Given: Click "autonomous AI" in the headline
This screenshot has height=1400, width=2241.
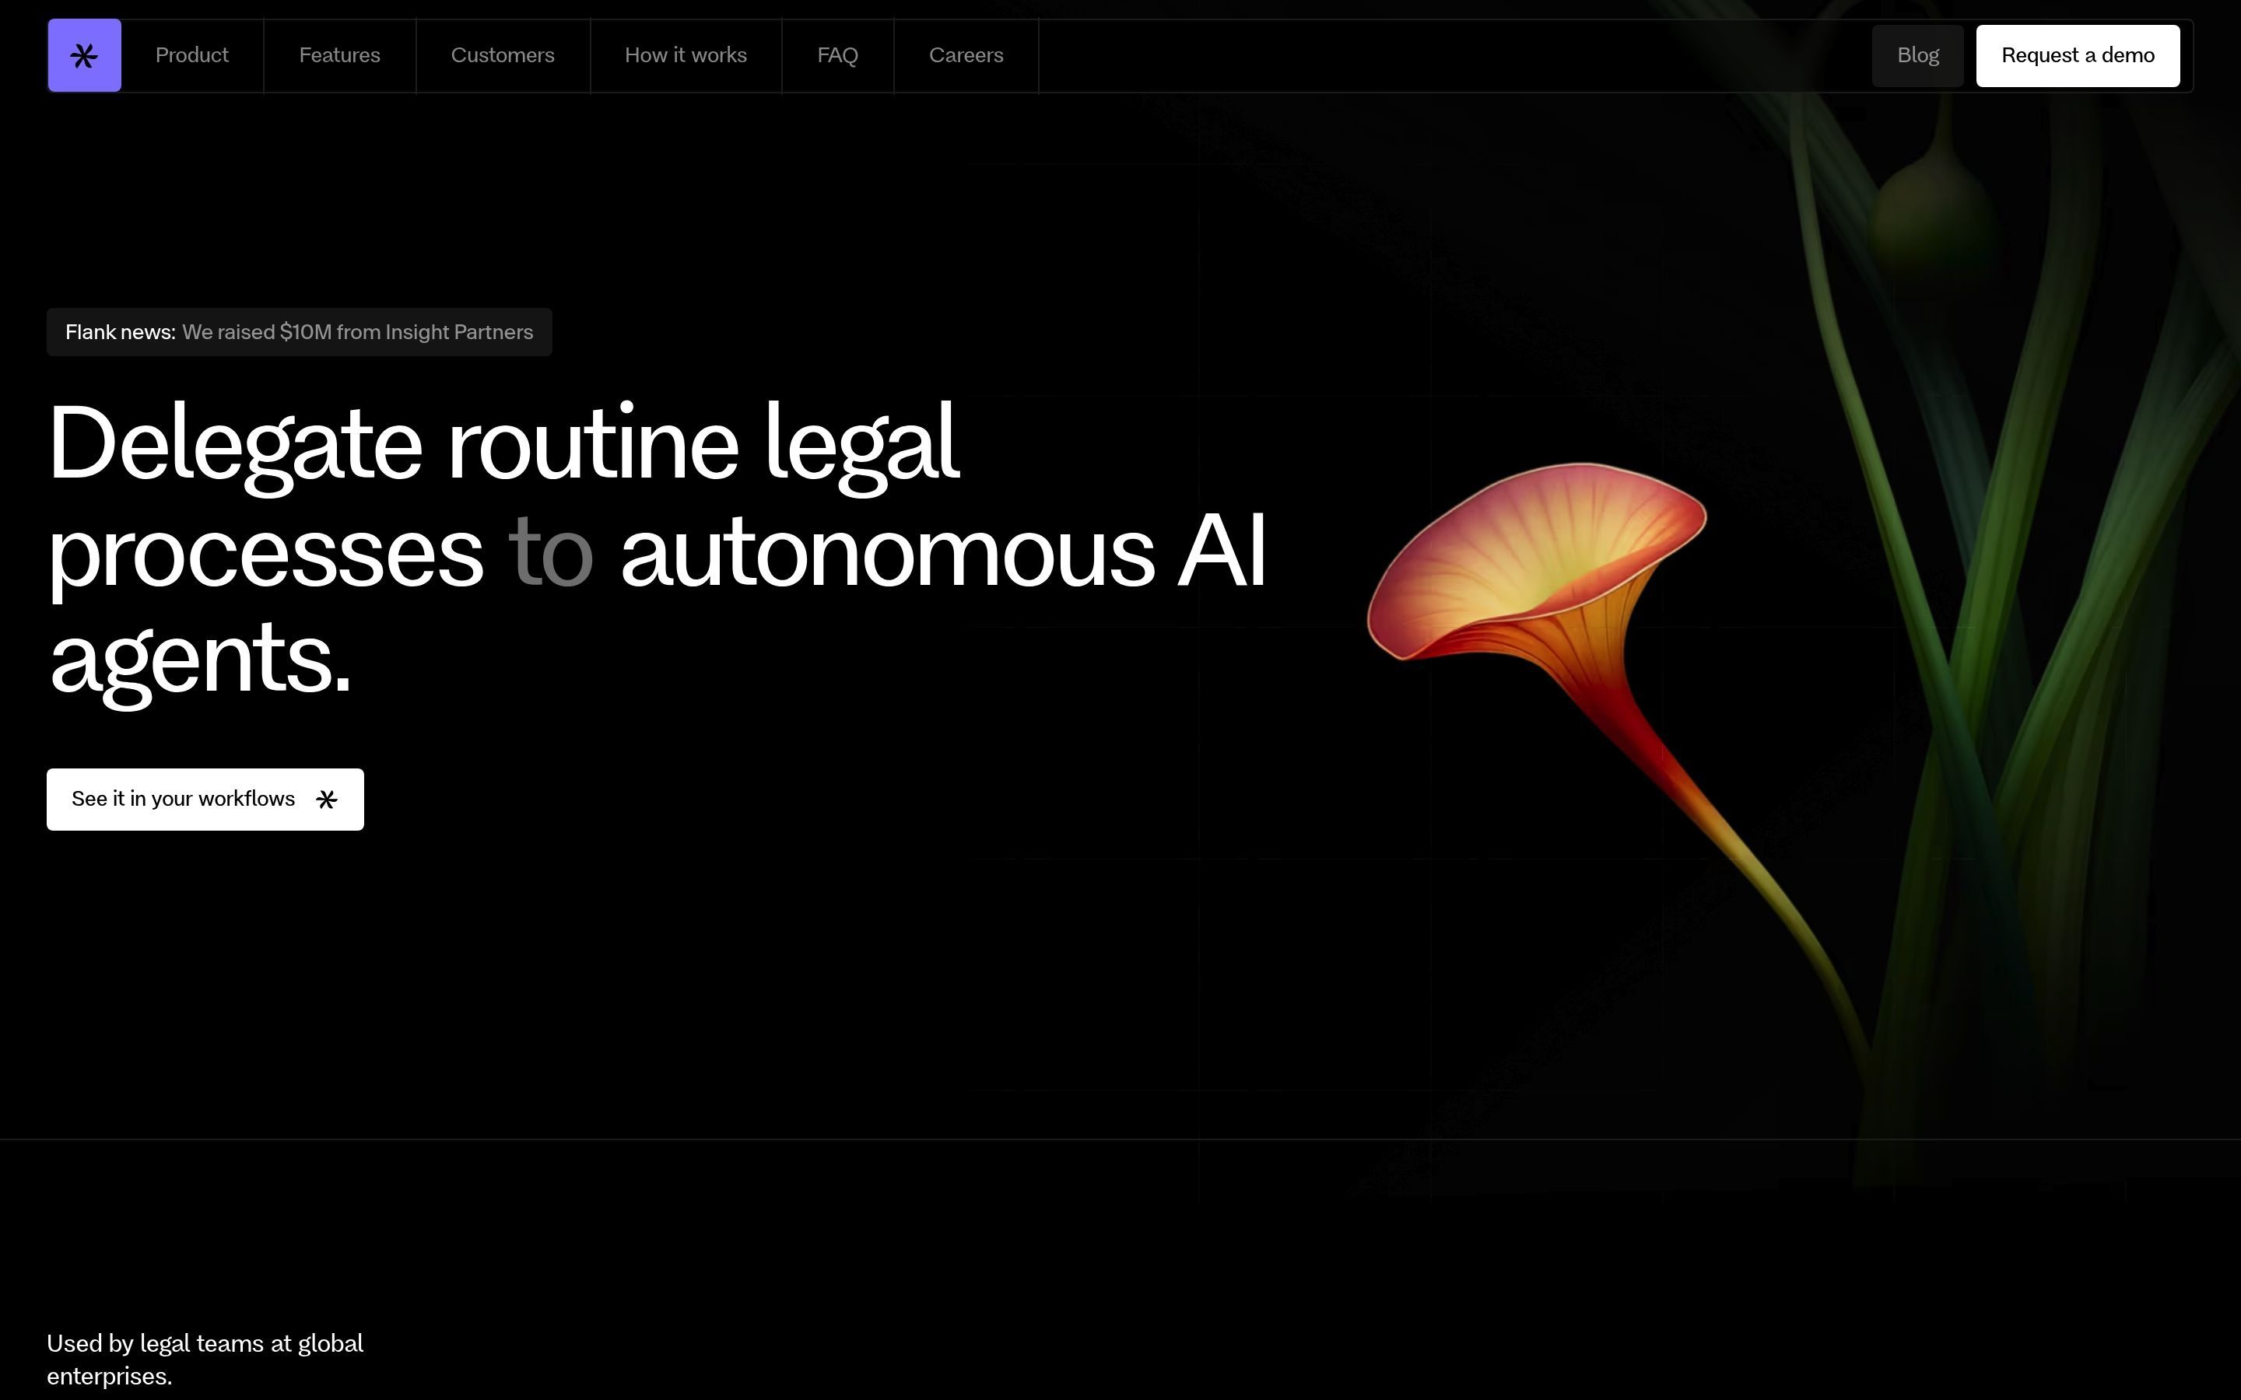Looking at the screenshot, I should 942,553.
